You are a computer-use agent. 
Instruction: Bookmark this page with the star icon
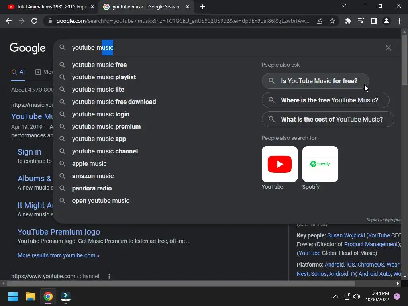[x=332, y=21]
